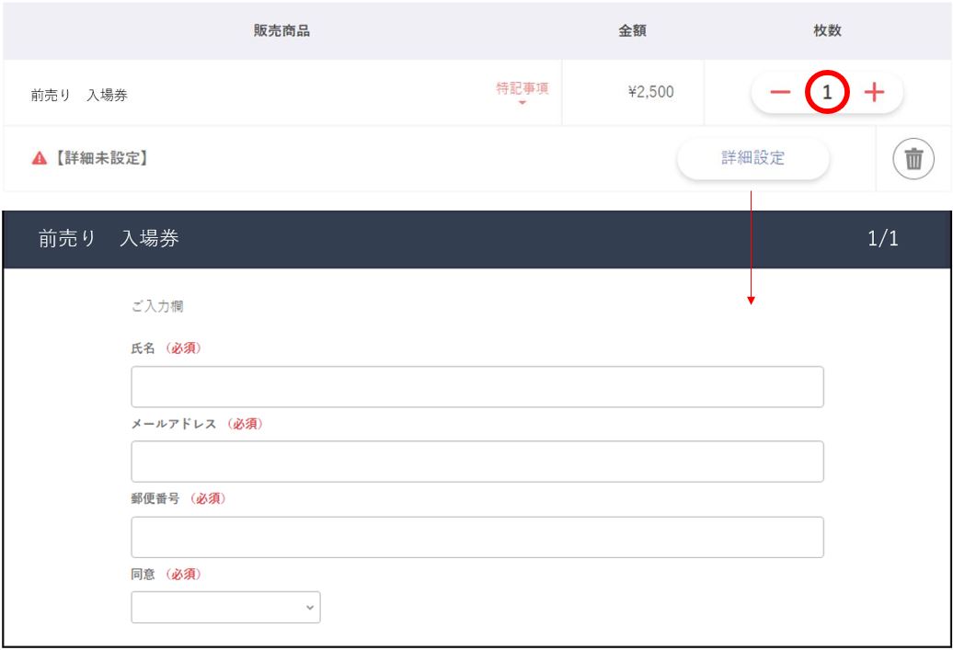Focus the 氏名 name input field
The height and width of the screenshot is (650, 953).
click(x=476, y=387)
